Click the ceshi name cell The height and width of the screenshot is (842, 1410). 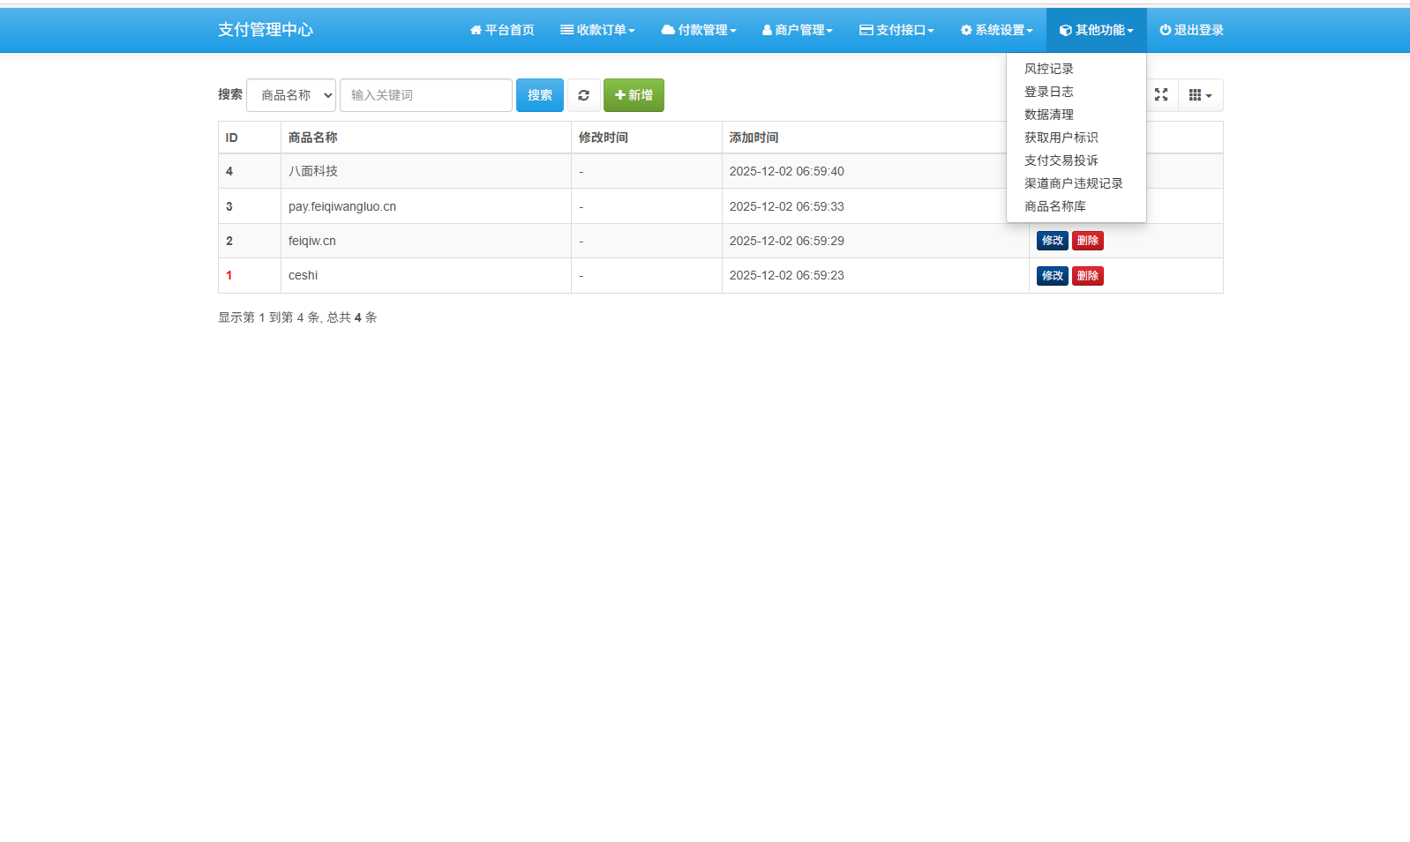click(x=426, y=275)
